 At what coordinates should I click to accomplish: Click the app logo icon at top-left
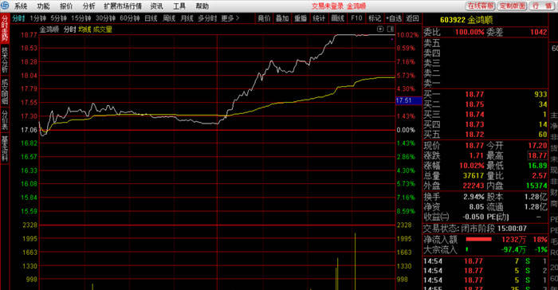[x=5, y=6]
